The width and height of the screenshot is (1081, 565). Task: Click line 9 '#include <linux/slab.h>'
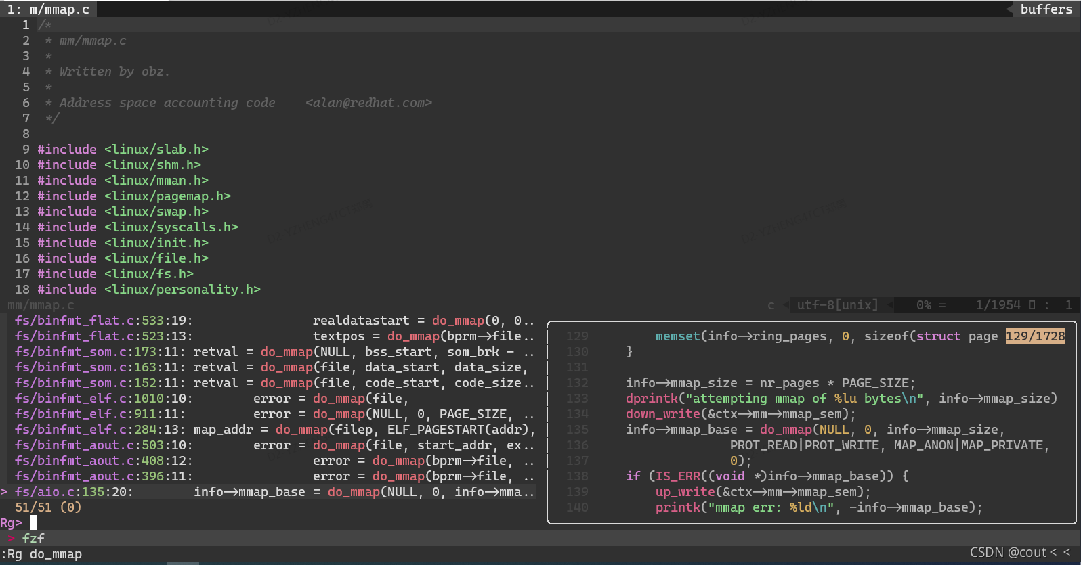tap(123, 150)
